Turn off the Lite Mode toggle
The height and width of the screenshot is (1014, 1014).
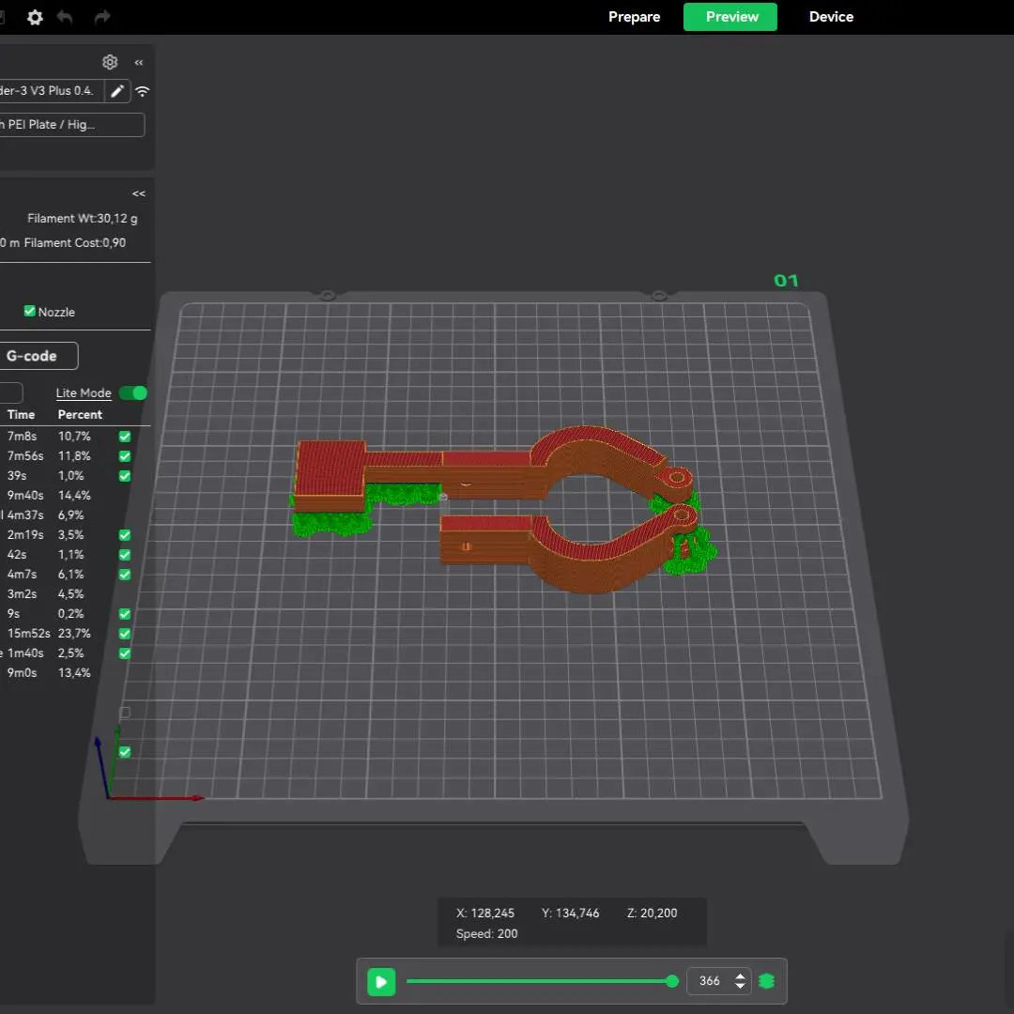click(132, 393)
